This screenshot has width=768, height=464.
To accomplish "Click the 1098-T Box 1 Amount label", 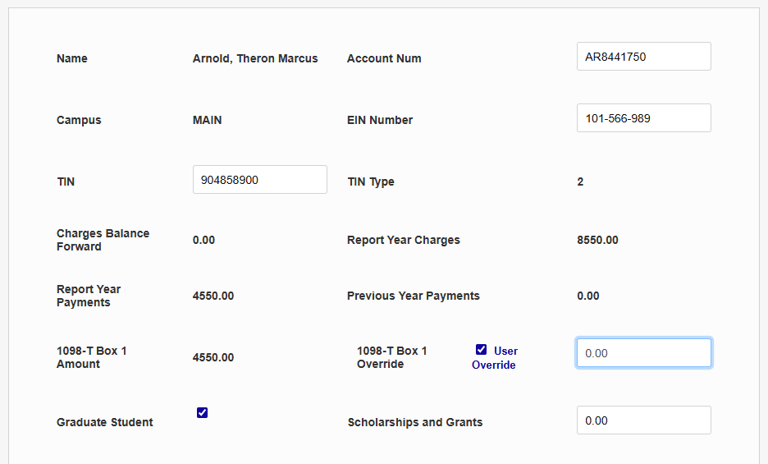I will pyautogui.click(x=91, y=357).
